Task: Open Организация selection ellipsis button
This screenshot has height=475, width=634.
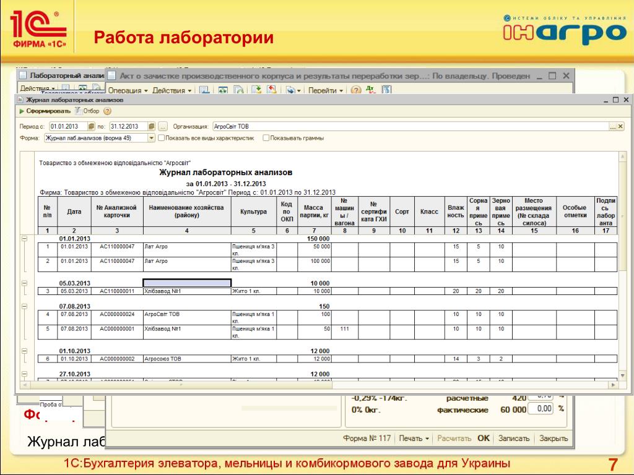Action: (x=613, y=127)
